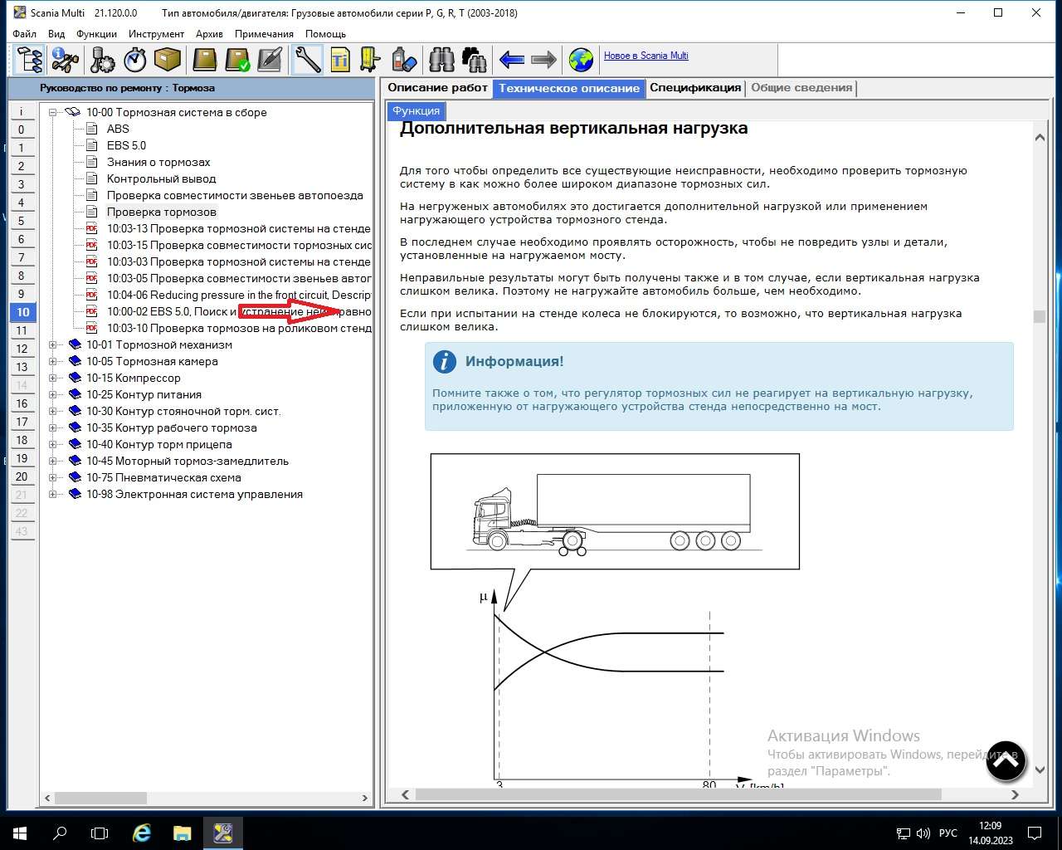Viewport: 1062px width, 850px height.
Task: Open the Инструмент menu
Action: [156, 34]
